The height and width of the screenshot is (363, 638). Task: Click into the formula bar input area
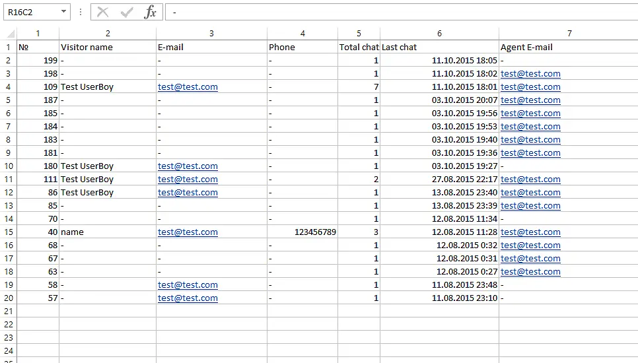396,12
